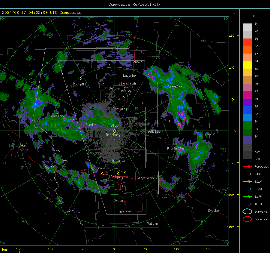The height and width of the screenshot is (253, 270).
Task: Click the Cochrane town label
Action: click(98, 168)
